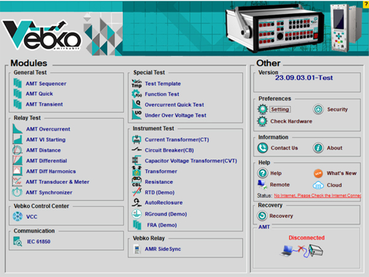Open the Security preferences
The image size is (369, 277).
tap(337, 110)
